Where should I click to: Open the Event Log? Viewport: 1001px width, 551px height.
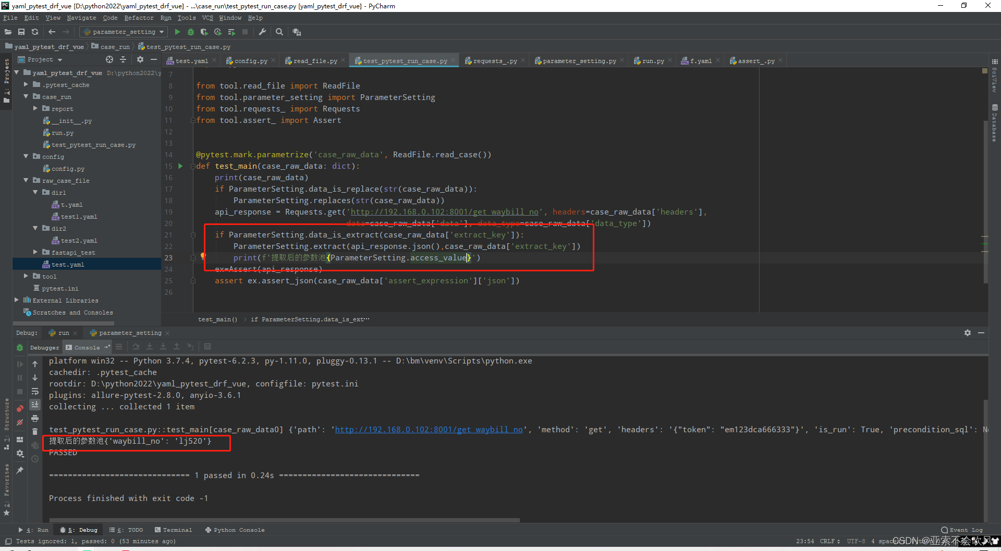(x=962, y=530)
